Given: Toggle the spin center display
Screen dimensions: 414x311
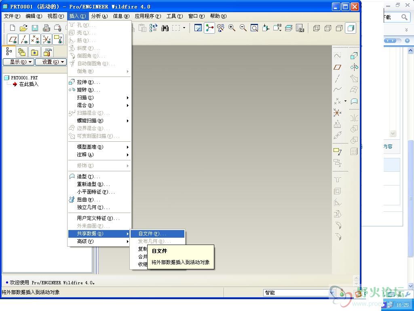Looking at the screenshot, I should tap(209, 28).
